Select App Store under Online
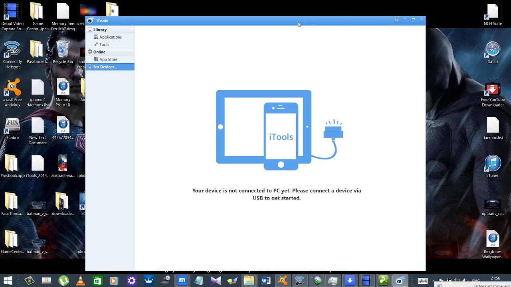This screenshot has width=511, height=287. pos(105,59)
